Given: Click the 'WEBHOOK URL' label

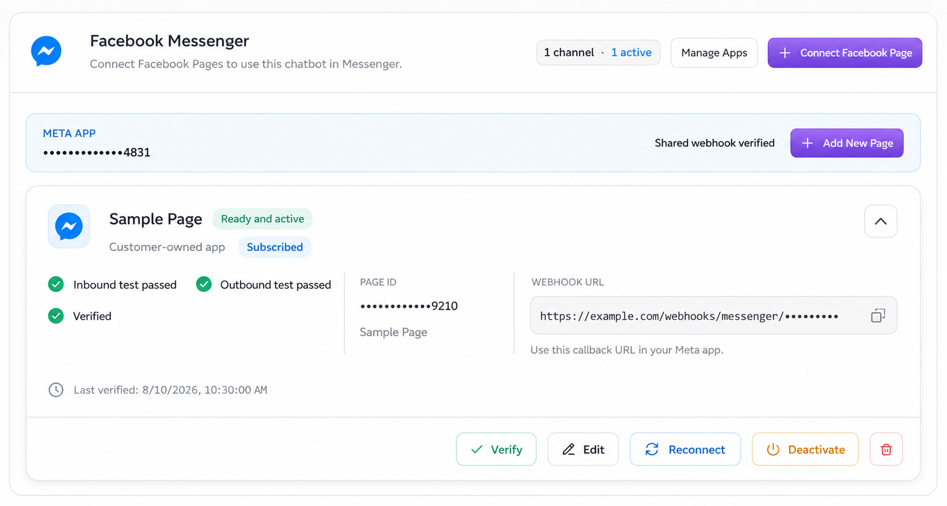Looking at the screenshot, I should pyautogui.click(x=568, y=282).
